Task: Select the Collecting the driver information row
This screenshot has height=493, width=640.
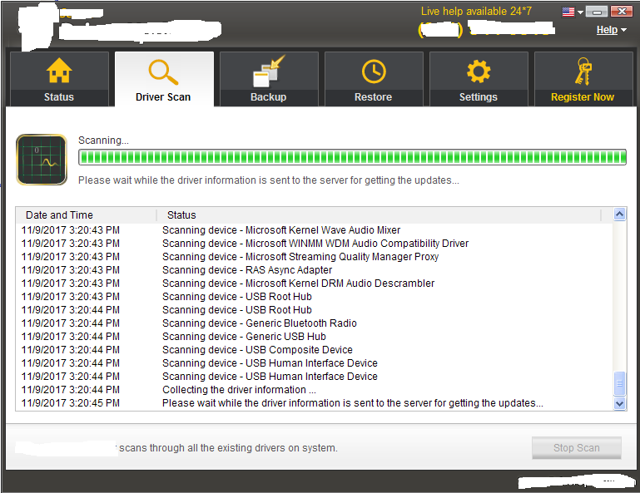Action: (x=315, y=389)
